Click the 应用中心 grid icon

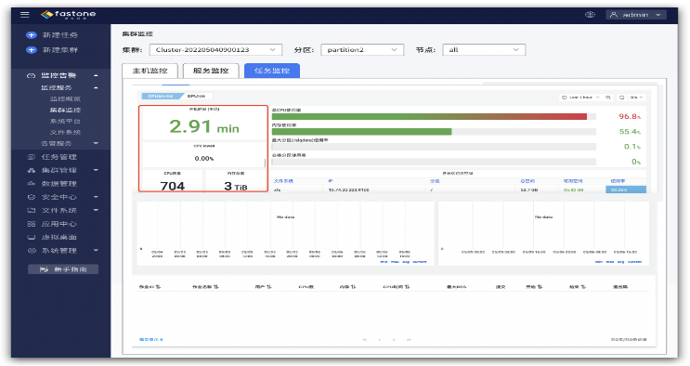32,224
